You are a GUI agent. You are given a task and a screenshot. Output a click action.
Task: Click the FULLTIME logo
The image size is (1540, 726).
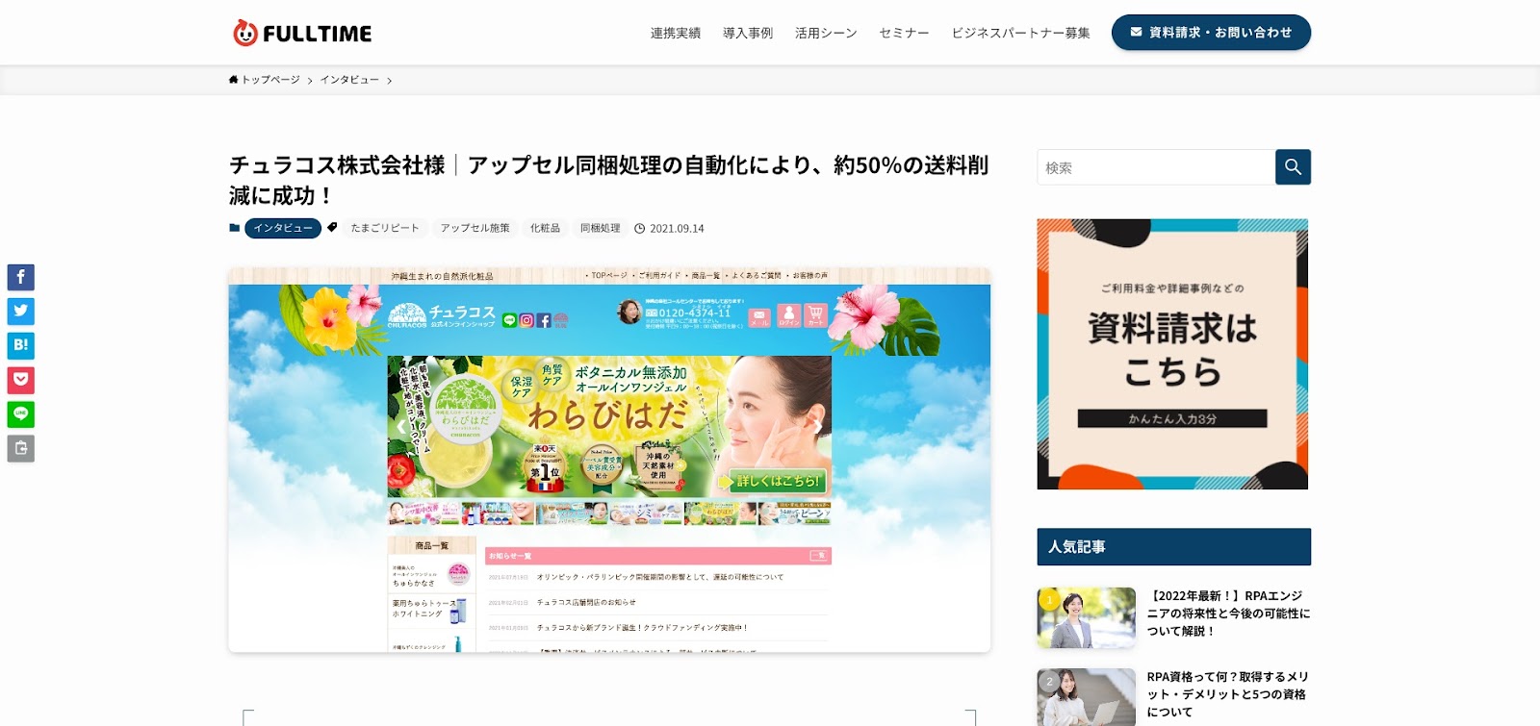tap(302, 33)
